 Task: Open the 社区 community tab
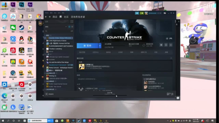click(x=66, y=17)
